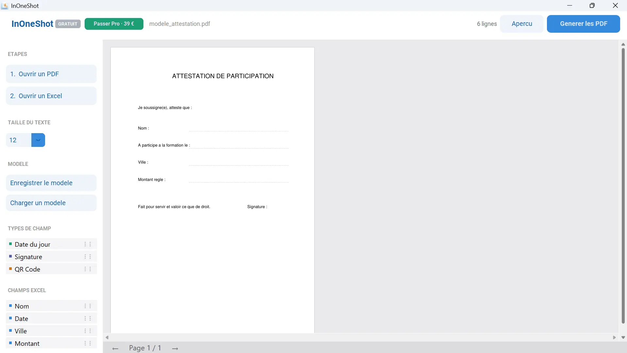Click the drag handle on Ville field

coord(88,331)
